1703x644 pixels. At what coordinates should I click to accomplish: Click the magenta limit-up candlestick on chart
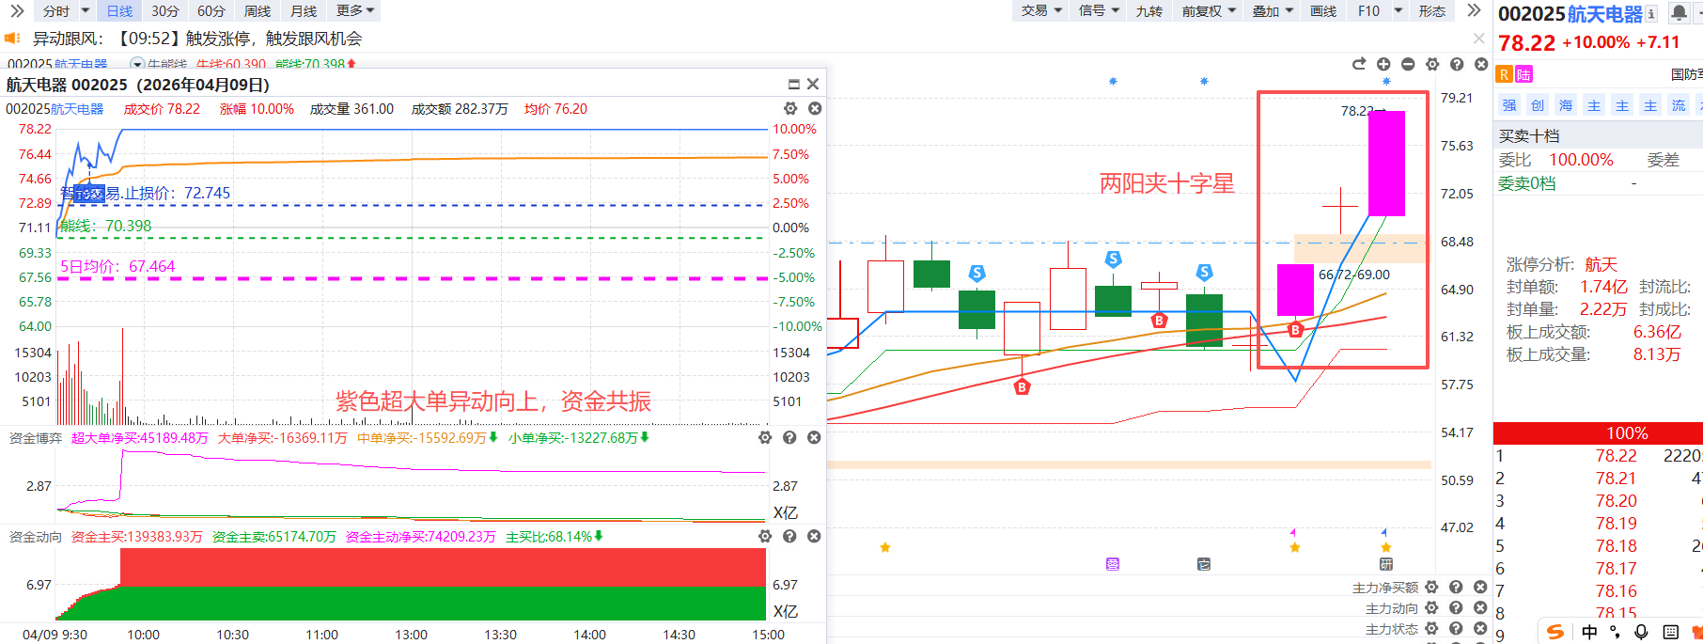[1386, 164]
